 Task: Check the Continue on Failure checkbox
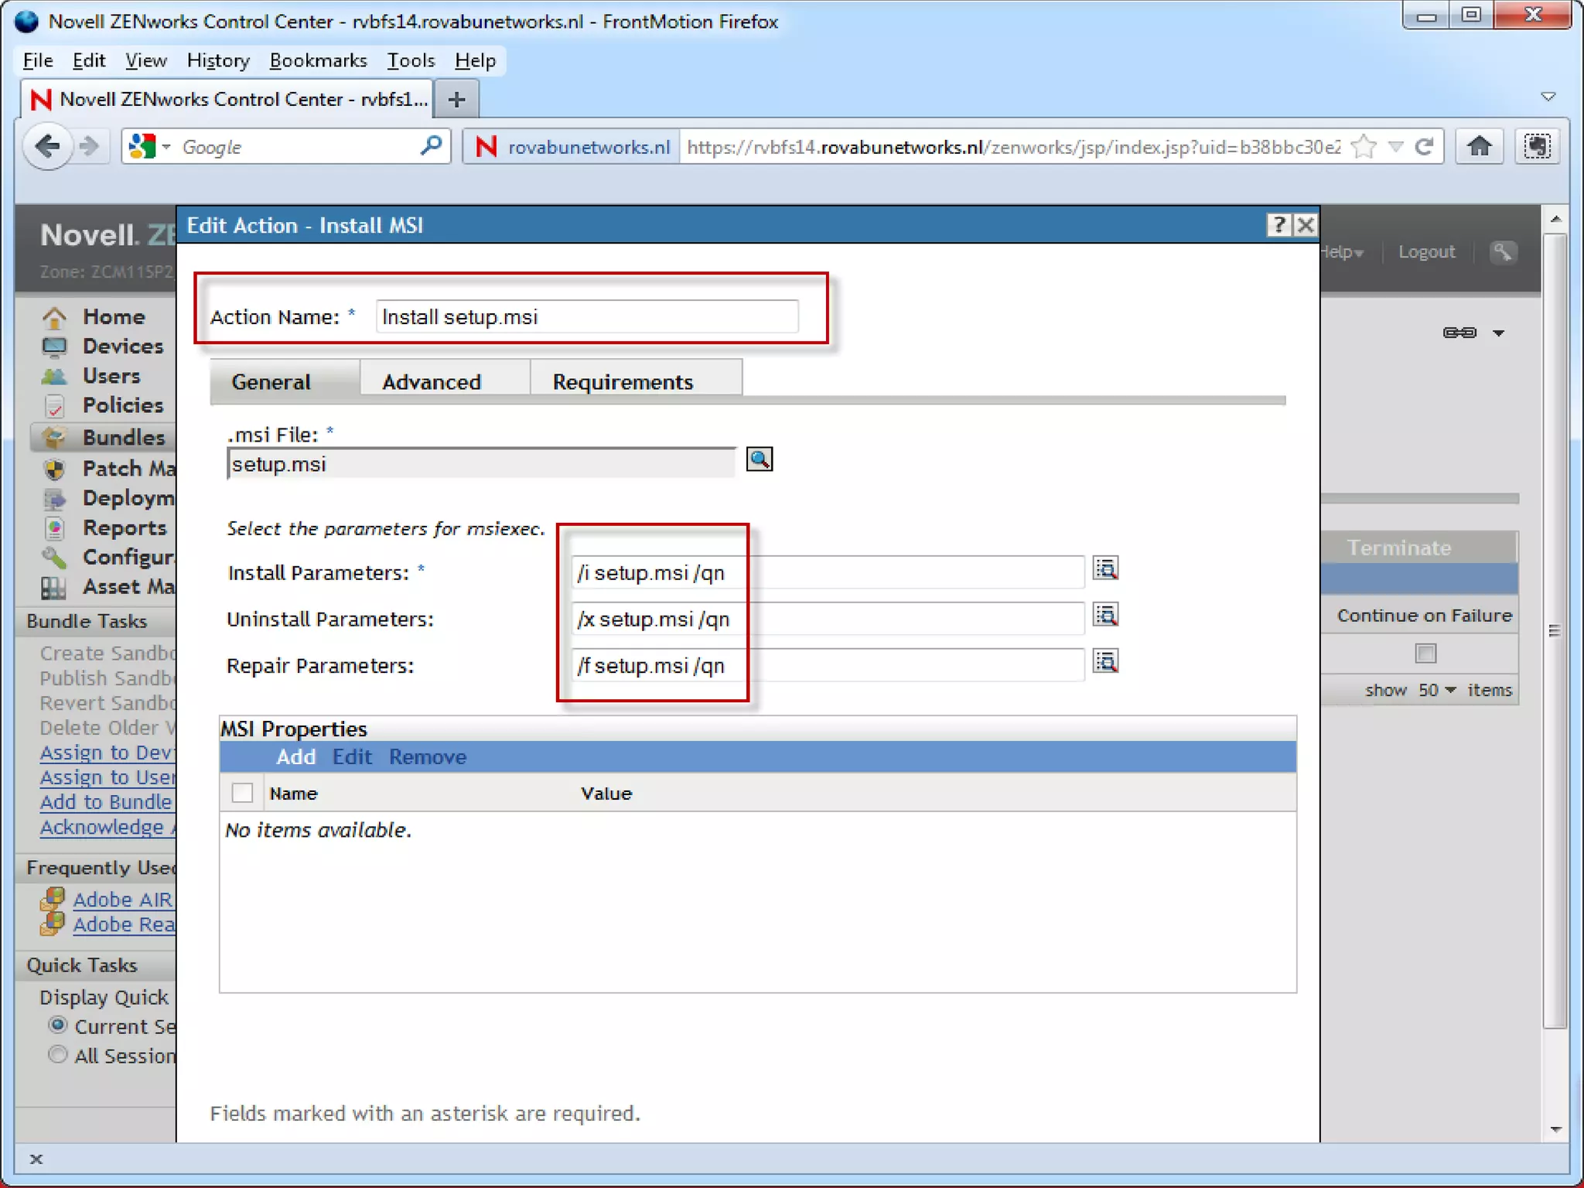1425,654
